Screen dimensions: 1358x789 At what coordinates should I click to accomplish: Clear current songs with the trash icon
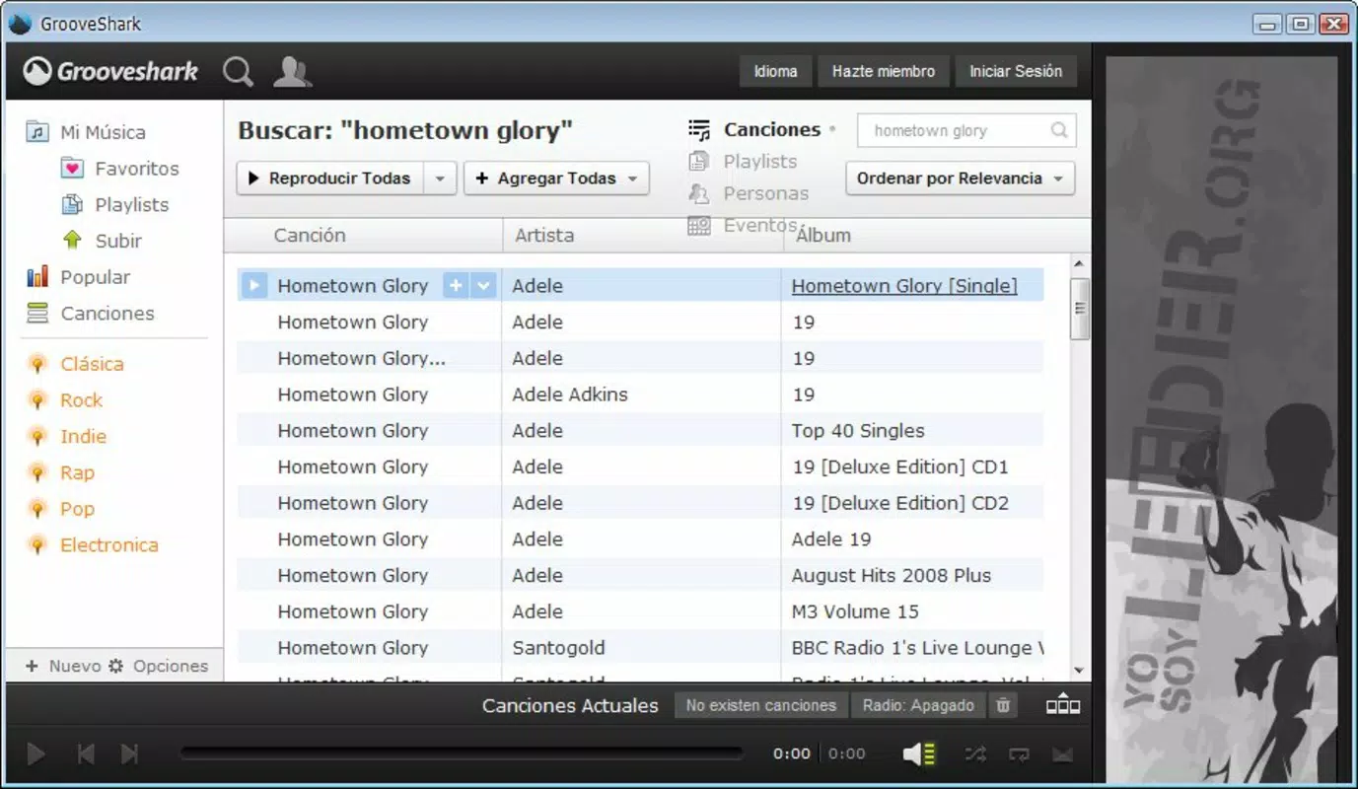[1003, 705]
